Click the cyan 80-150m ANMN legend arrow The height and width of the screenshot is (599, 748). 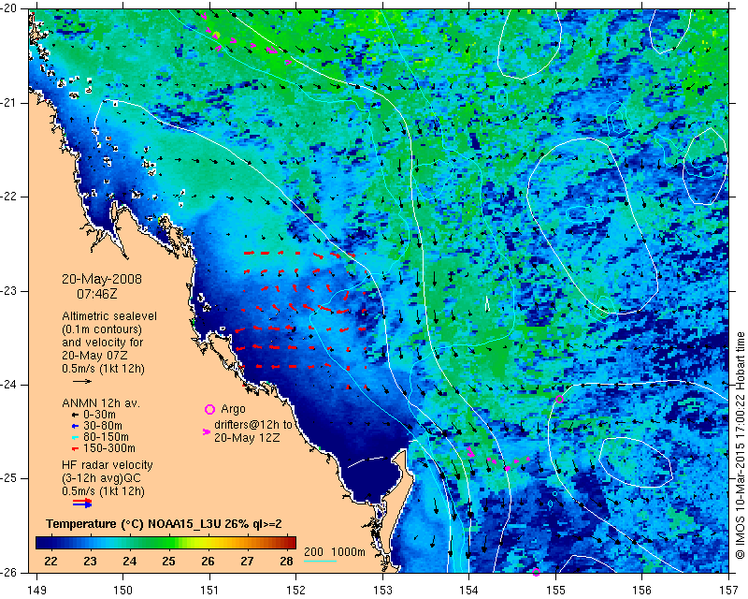(75, 437)
